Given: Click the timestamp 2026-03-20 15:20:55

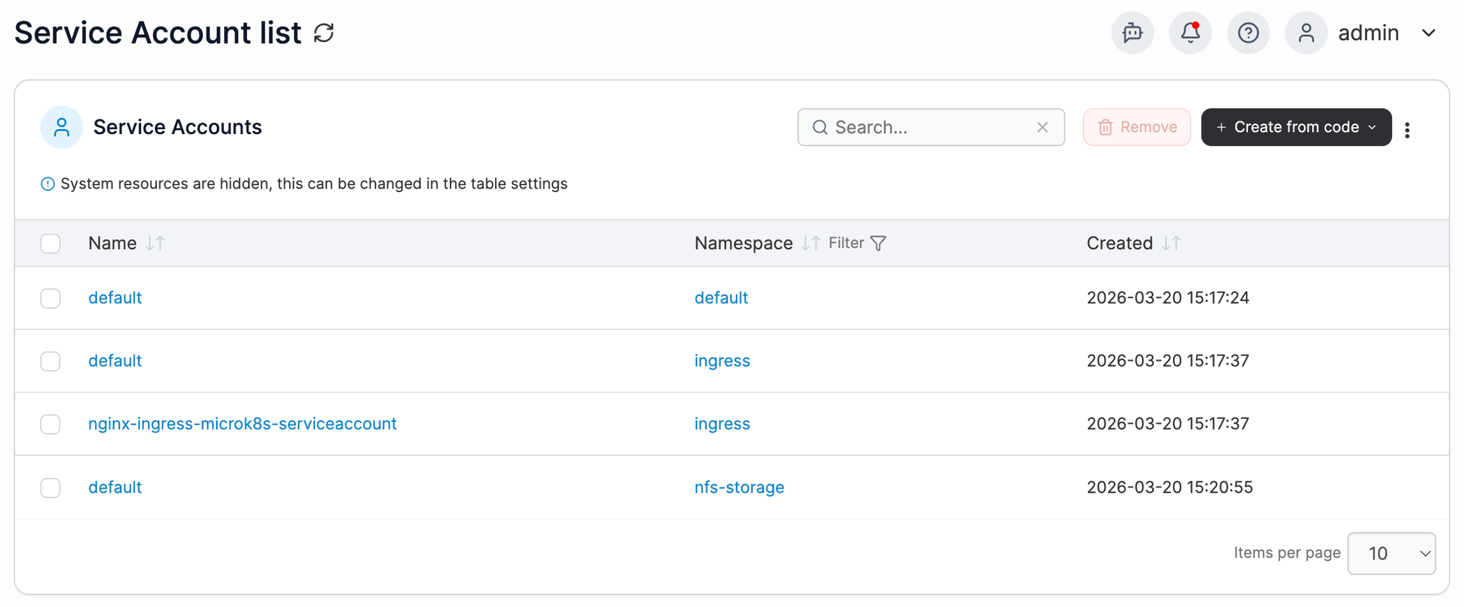Looking at the screenshot, I should [x=1170, y=487].
